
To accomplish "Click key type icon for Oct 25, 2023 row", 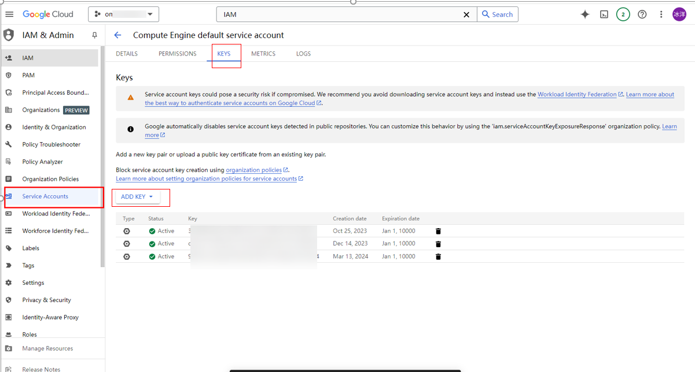I will tap(127, 231).
